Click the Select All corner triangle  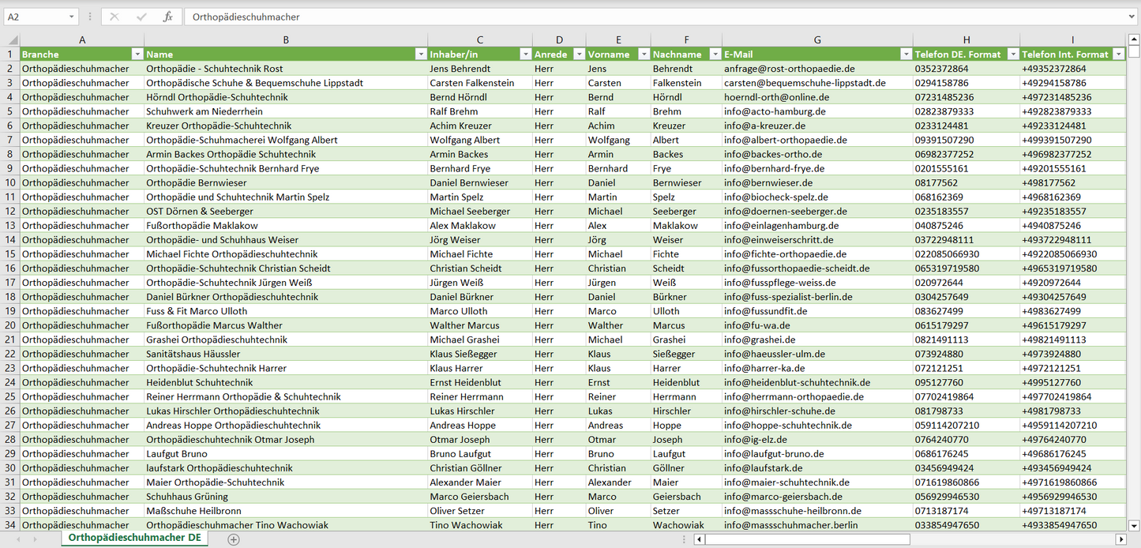click(12, 39)
